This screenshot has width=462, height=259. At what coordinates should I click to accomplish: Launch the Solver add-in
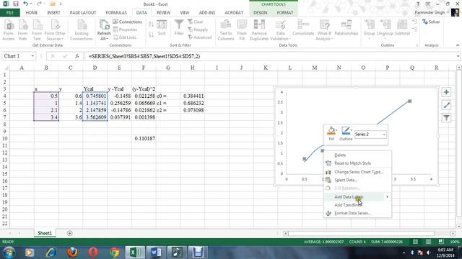(x=431, y=22)
